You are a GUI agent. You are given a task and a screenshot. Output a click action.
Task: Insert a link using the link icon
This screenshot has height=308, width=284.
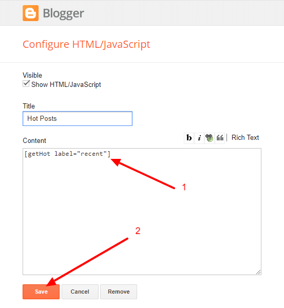210,138
